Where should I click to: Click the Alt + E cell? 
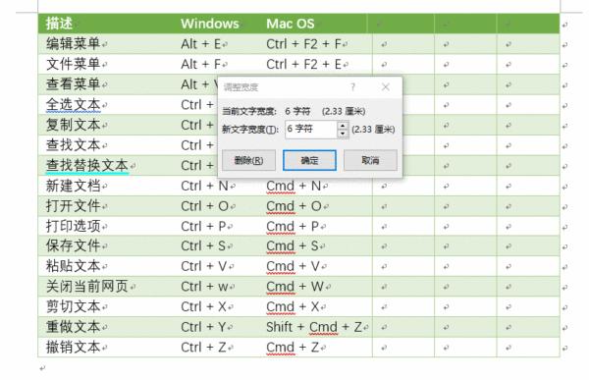201,44
